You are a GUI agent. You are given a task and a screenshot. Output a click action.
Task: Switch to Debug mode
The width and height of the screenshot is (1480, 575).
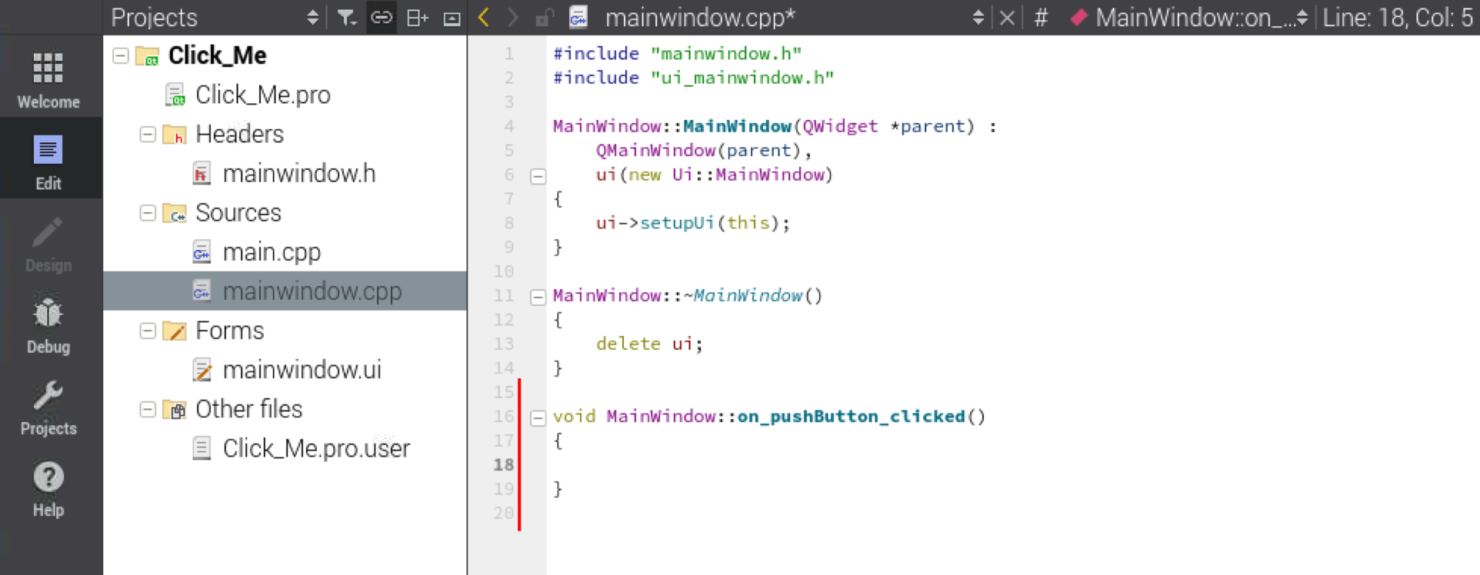click(48, 326)
